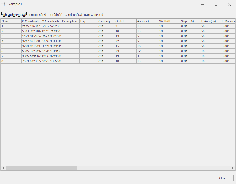This screenshot has height=184, width=236.
Task: Click the Slope(%) column header
Action: [191, 21]
